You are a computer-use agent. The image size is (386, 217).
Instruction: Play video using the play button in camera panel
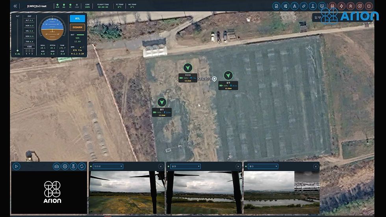point(16,166)
